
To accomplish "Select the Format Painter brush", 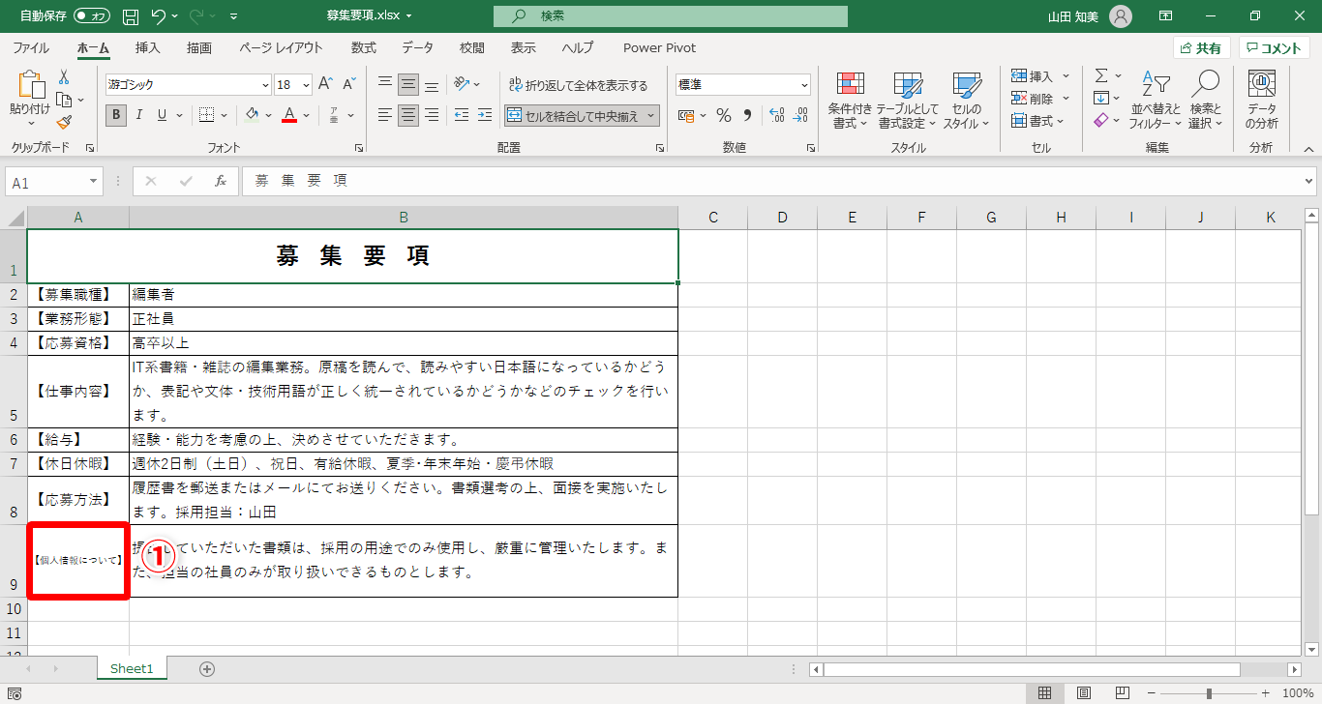I will pyautogui.click(x=64, y=122).
